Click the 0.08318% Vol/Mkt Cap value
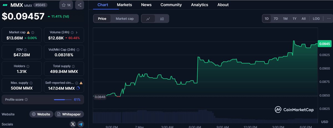Viewport: 333px width, 128px height. [x=64, y=55]
